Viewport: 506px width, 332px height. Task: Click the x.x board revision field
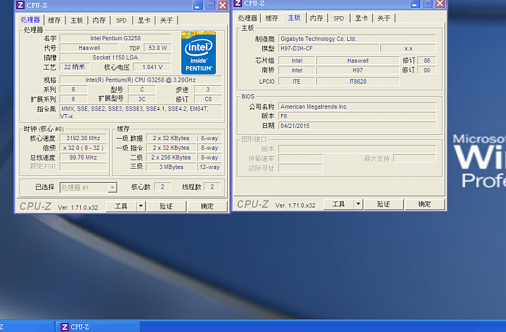coord(408,49)
